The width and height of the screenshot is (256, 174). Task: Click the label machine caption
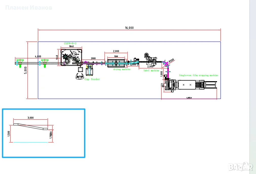click(151, 71)
